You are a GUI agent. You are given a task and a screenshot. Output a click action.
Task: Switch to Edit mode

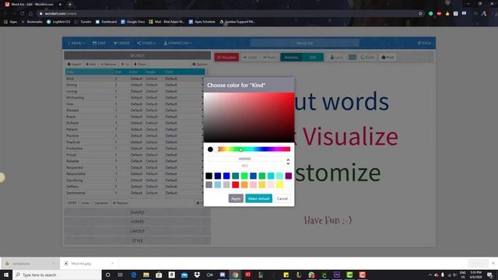(313, 58)
